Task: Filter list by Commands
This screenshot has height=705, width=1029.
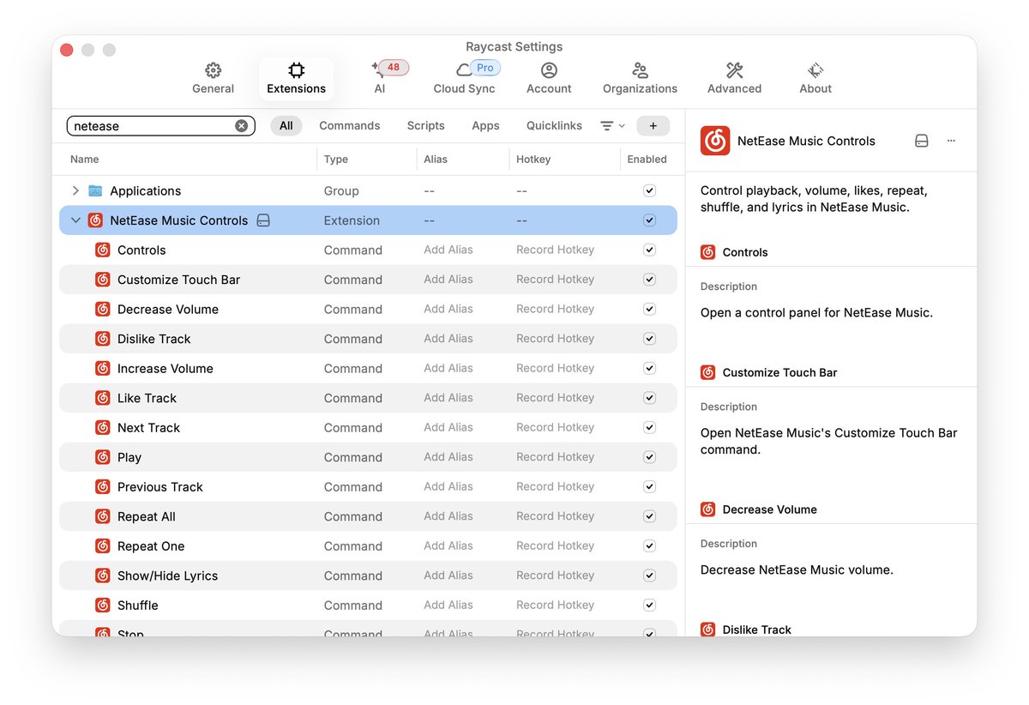Action: (350, 126)
